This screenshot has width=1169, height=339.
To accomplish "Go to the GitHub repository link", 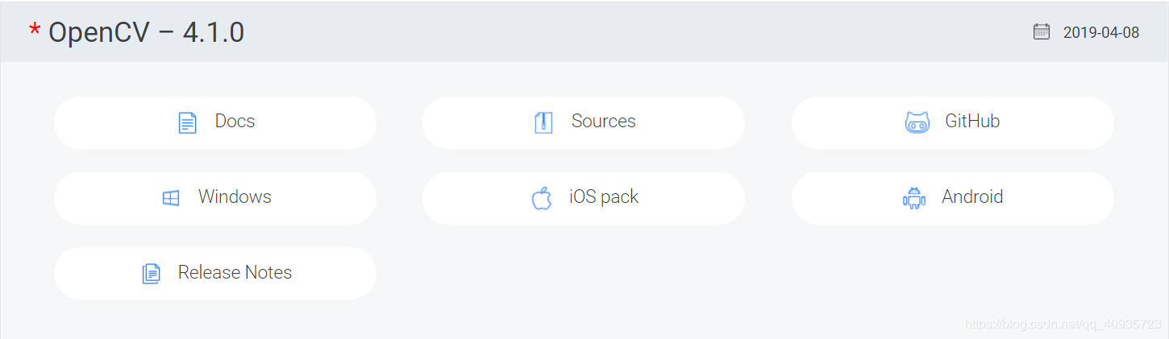I will click(x=972, y=122).
